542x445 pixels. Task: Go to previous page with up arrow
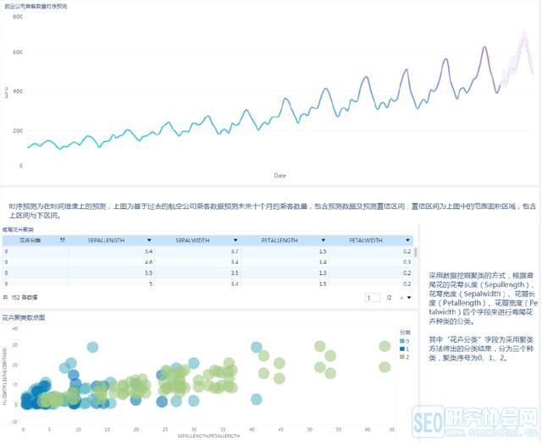coord(401,298)
